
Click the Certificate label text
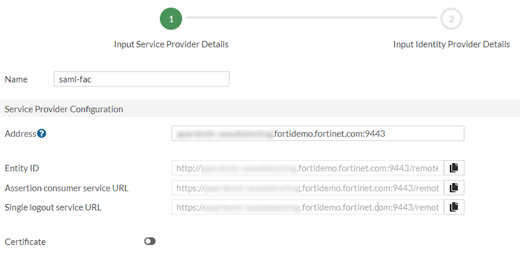[25, 242]
